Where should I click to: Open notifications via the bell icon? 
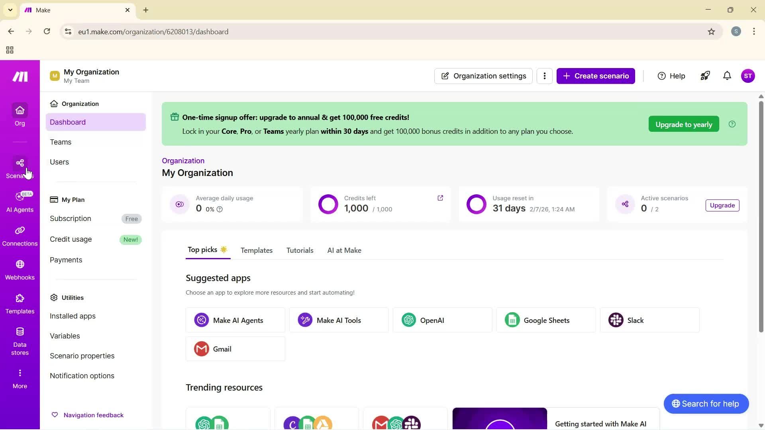click(x=727, y=76)
